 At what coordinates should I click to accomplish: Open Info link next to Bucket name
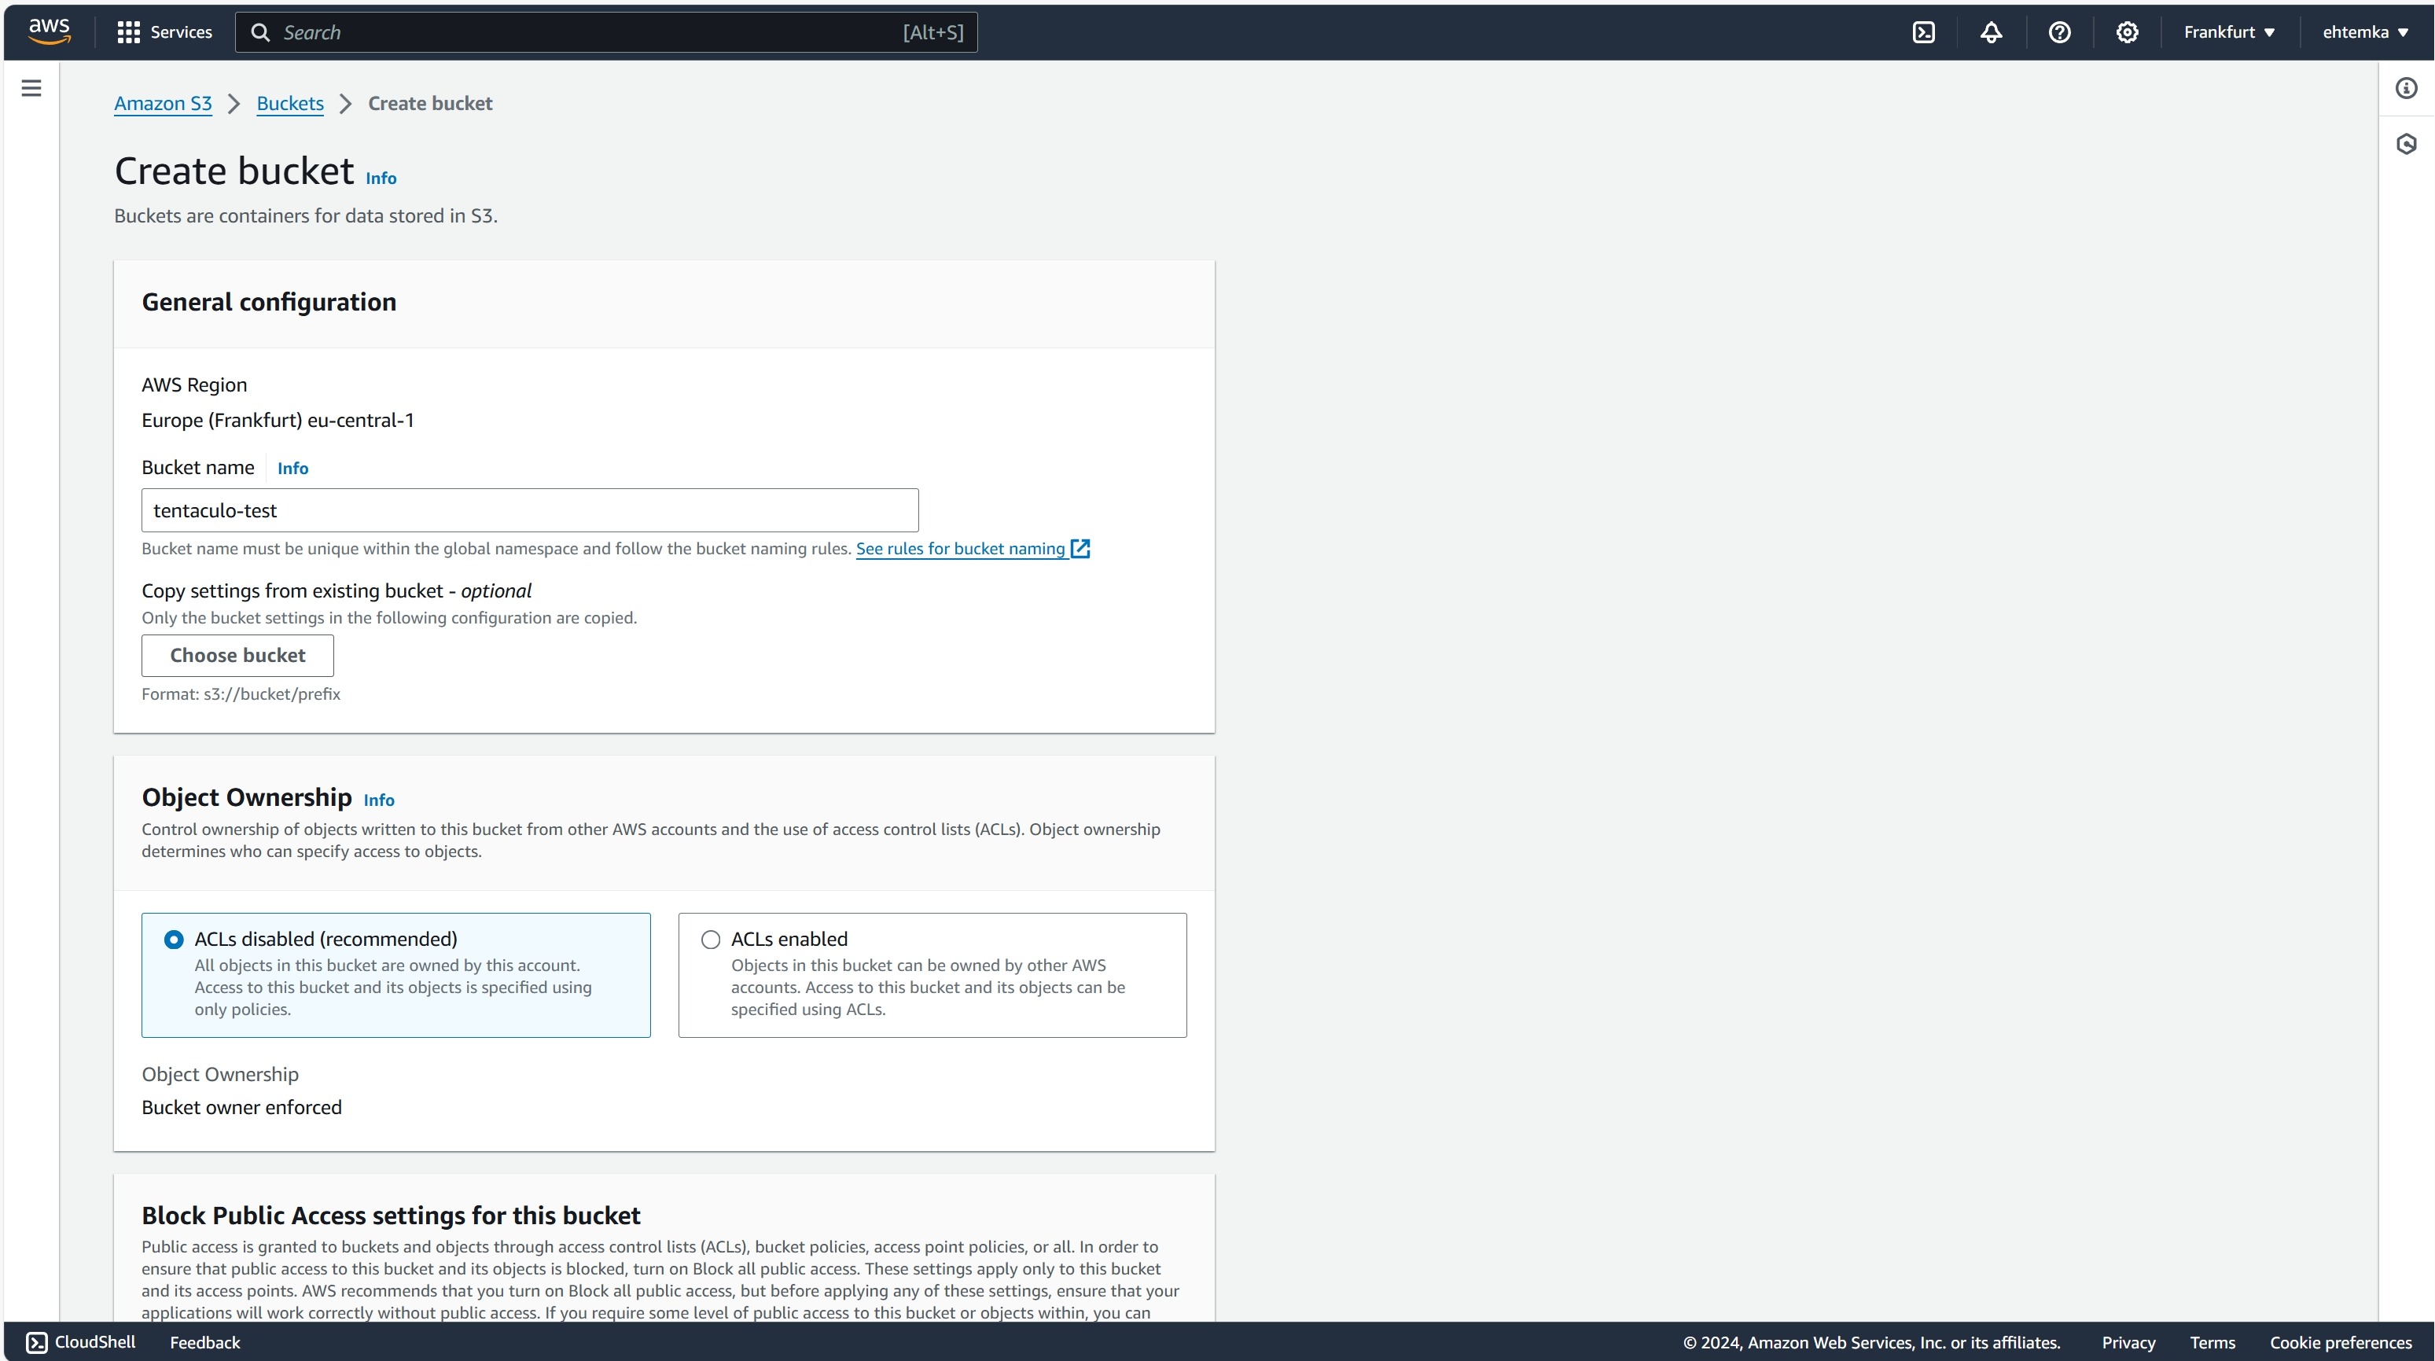click(292, 468)
